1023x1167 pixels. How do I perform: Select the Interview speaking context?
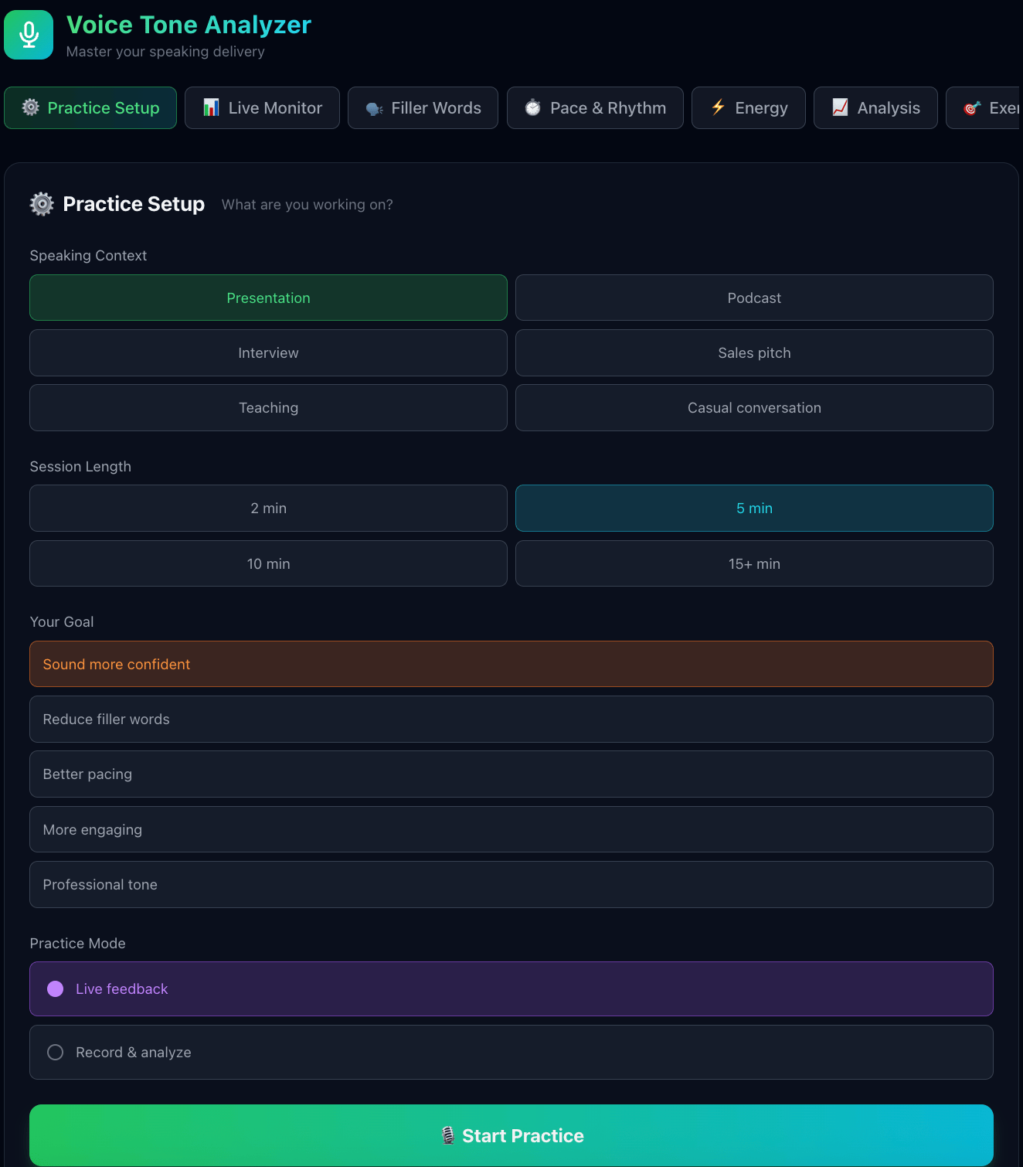point(268,353)
